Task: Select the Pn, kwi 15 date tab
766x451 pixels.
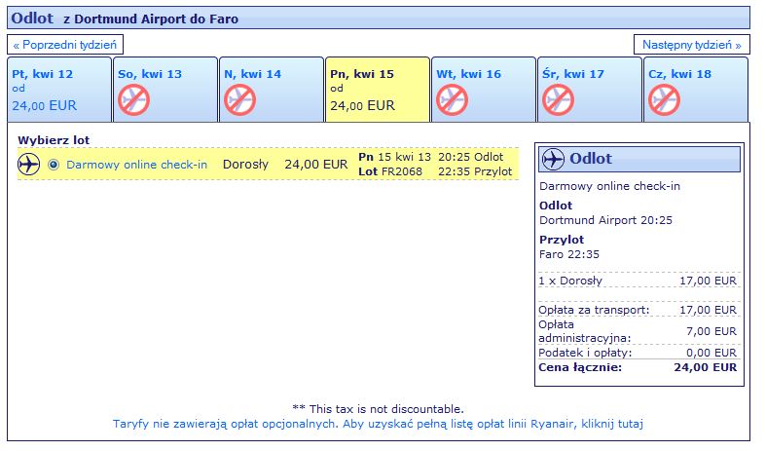Action: point(378,90)
